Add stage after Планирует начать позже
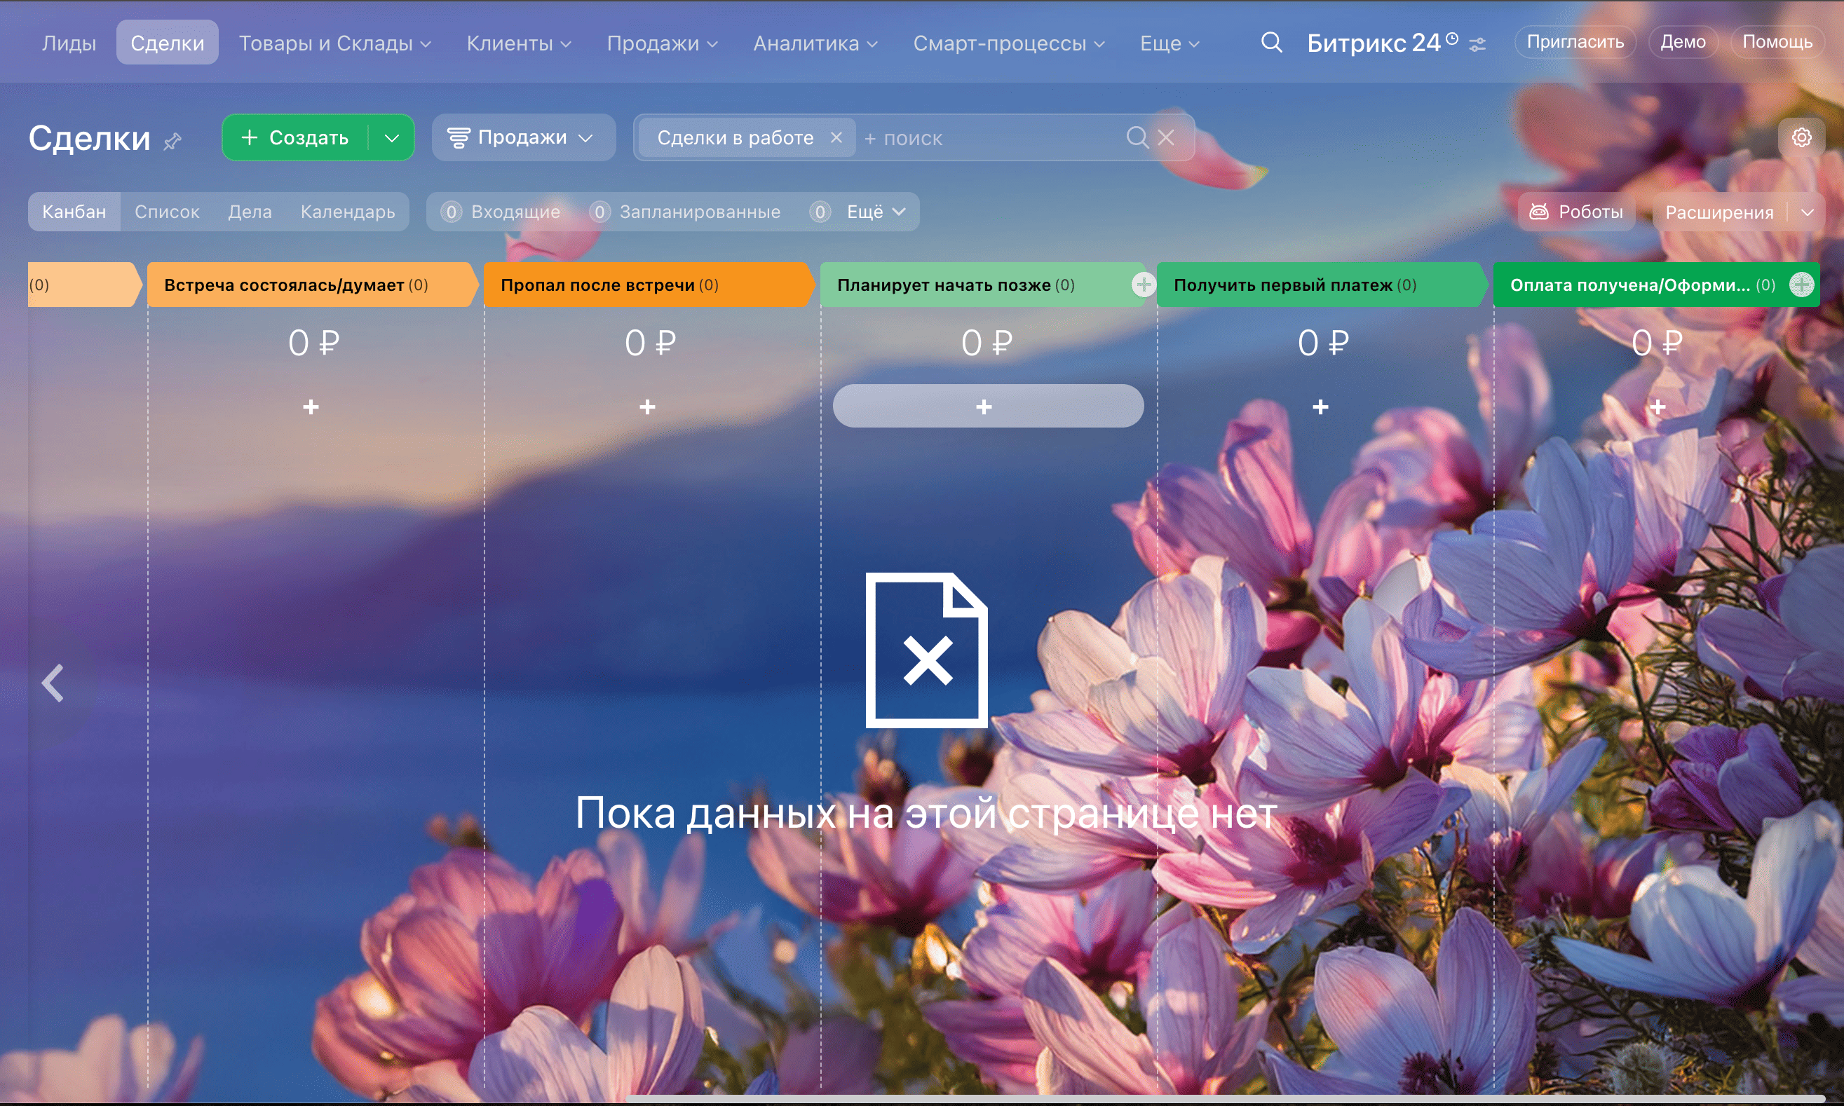1844x1106 pixels. [x=1143, y=284]
